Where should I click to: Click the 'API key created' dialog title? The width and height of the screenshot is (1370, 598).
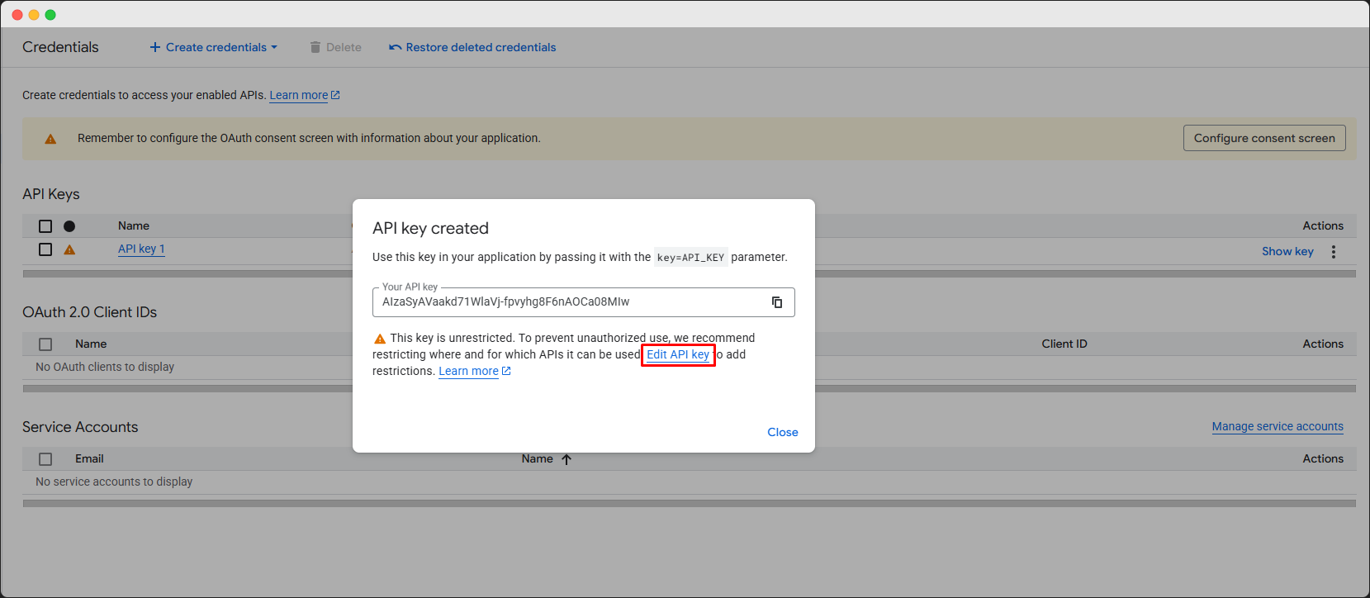click(x=430, y=228)
